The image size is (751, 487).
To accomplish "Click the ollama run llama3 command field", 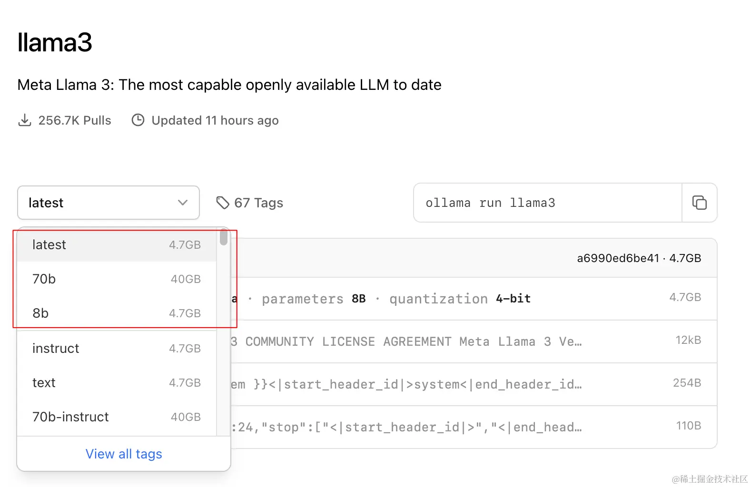I will [548, 203].
